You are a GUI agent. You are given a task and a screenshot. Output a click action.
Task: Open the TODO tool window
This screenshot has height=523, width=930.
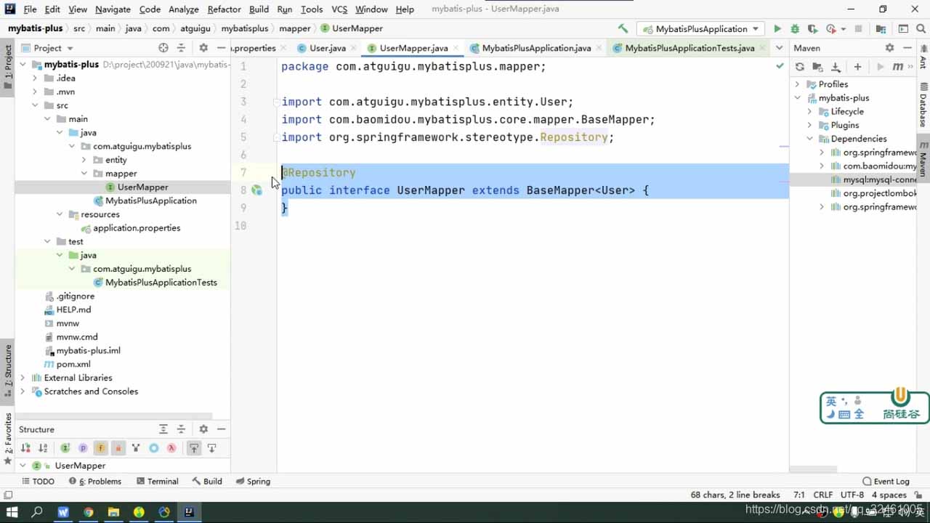pos(38,481)
